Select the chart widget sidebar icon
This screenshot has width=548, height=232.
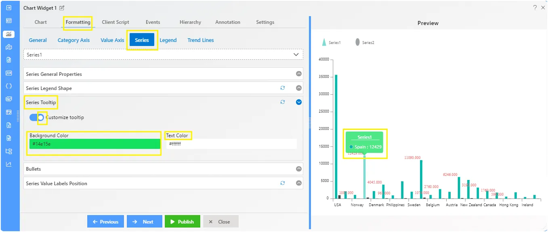tap(9, 34)
